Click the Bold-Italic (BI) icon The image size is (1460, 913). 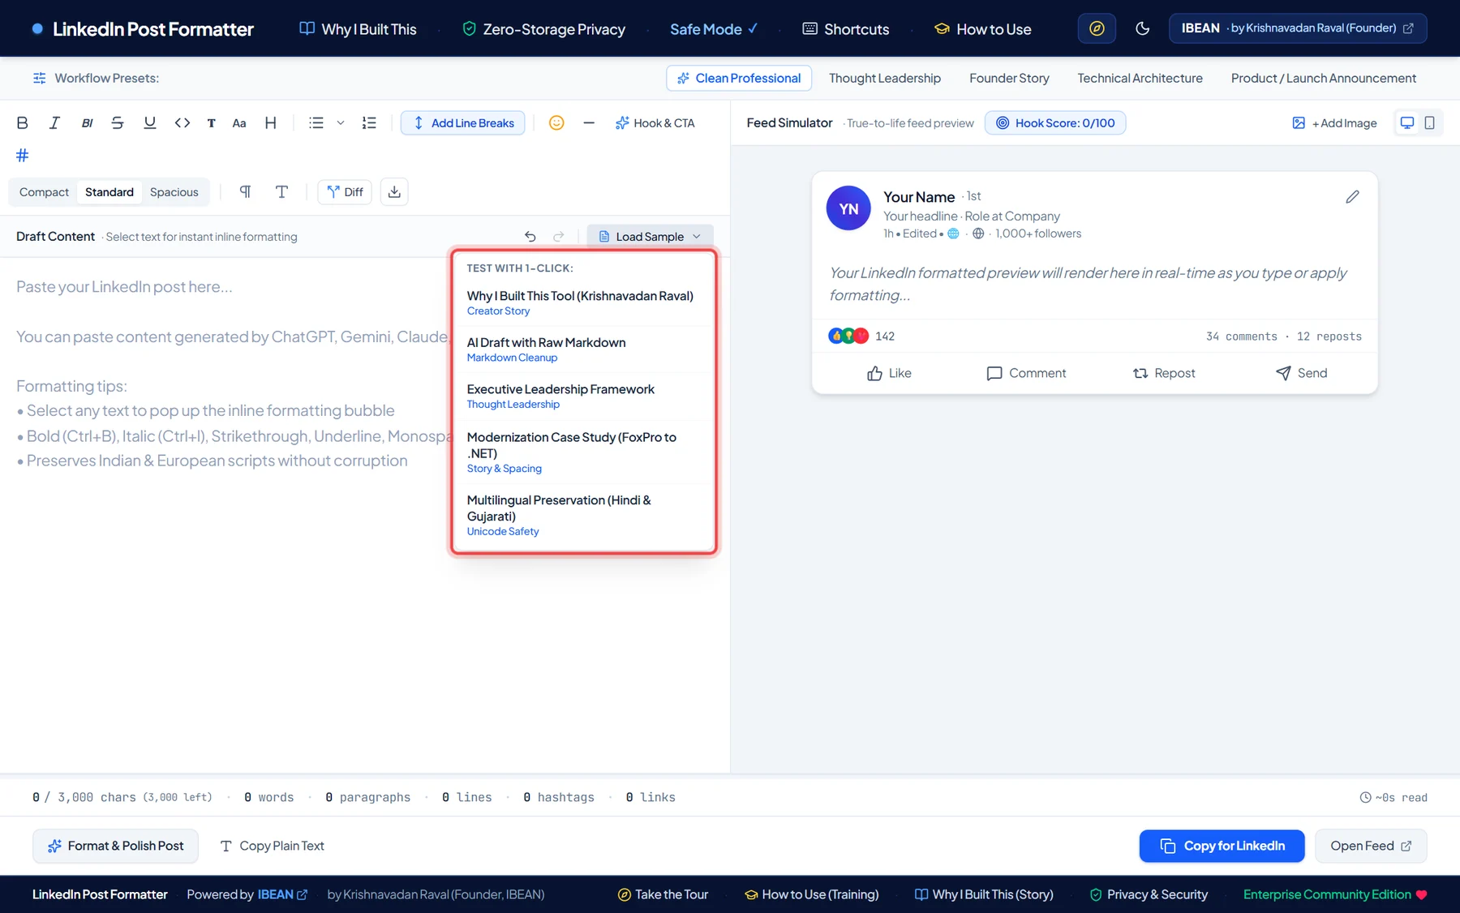(87, 123)
